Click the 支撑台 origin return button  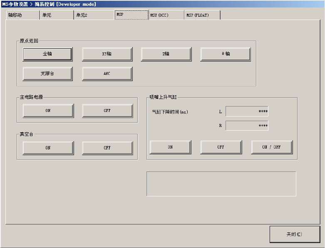[47, 74]
